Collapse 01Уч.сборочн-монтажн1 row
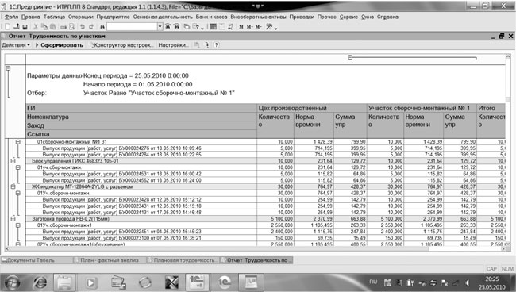 (x=18, y=225)
